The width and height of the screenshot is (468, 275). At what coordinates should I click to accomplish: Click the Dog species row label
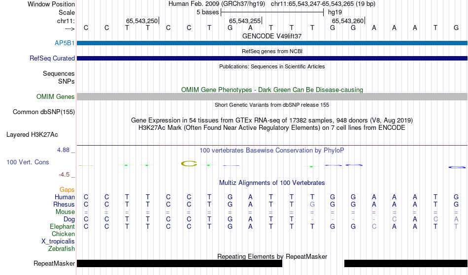(x=69, y=219)
